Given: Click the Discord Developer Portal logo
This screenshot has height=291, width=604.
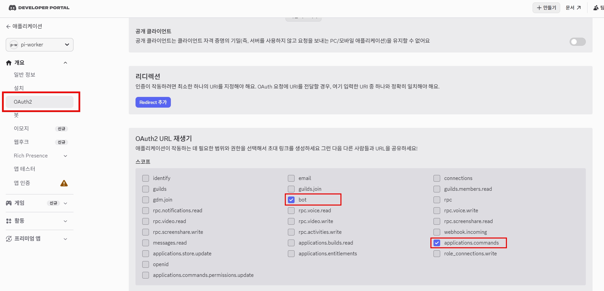Looking at the screenshot, I should tap(39, 7).
